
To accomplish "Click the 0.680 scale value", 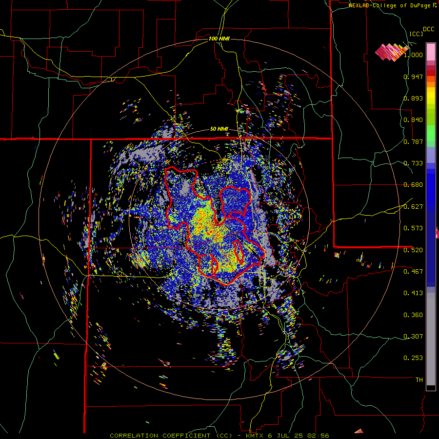I will (413, 185).
